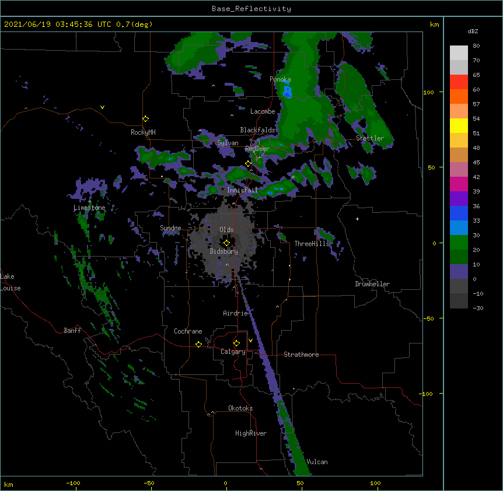Pick the bright green swatch in the legend
This screenshot has height=491, width=503.
click(x=459, y=243)
